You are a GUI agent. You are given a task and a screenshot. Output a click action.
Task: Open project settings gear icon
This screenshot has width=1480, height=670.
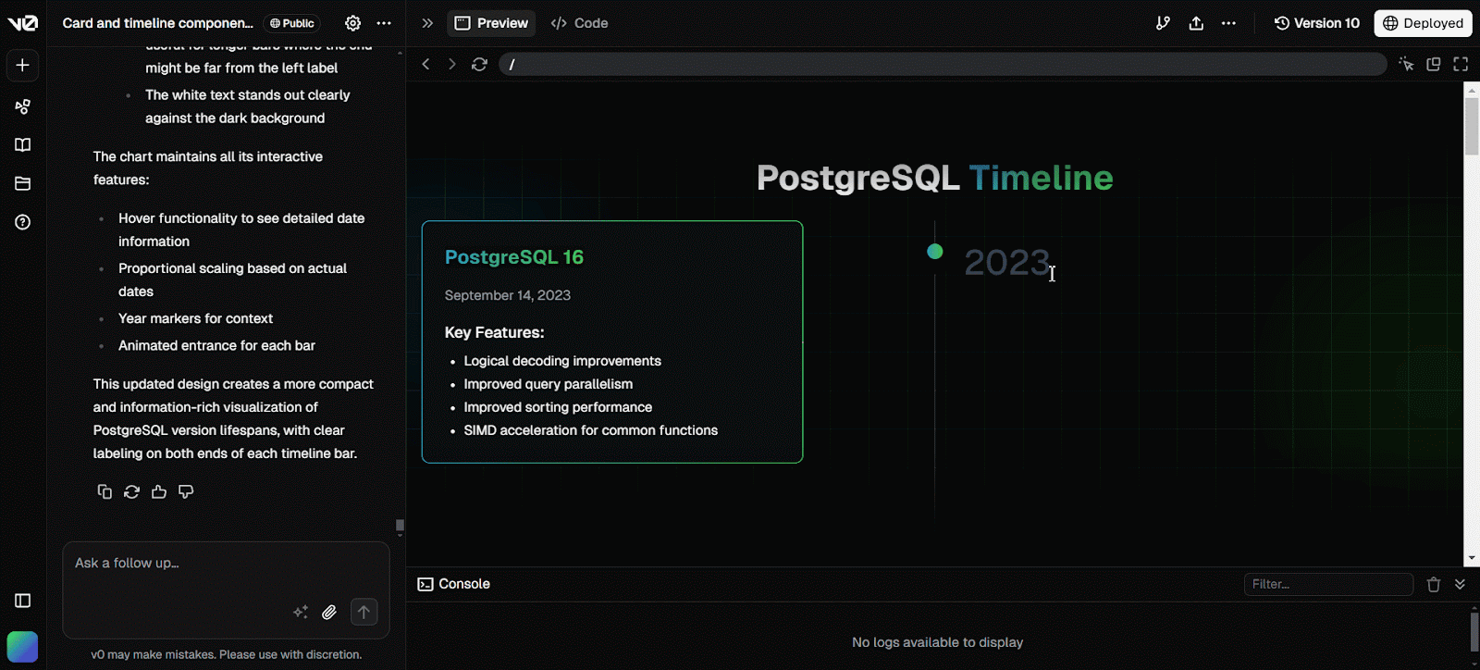(x=352, y=23)
